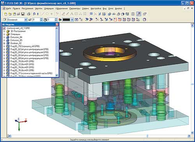Click the New document icon
Screen dimensions: 195x142
[x=5, y=14]
